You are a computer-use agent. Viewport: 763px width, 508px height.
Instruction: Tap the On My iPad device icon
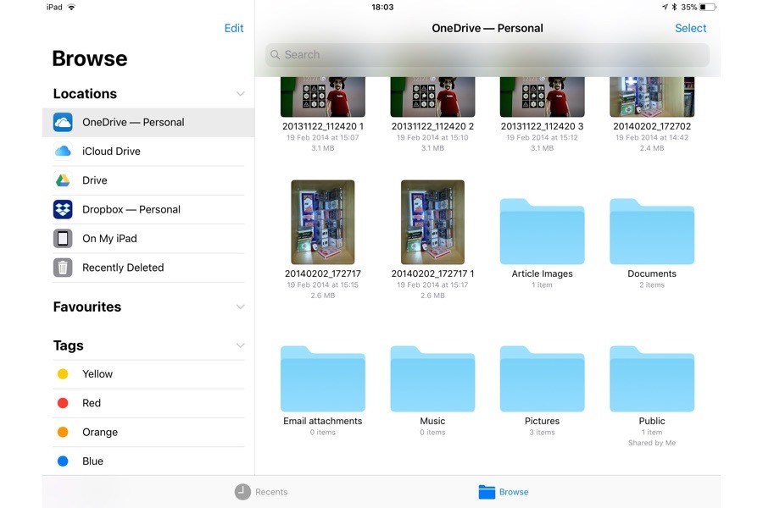[x=63, y=239]
